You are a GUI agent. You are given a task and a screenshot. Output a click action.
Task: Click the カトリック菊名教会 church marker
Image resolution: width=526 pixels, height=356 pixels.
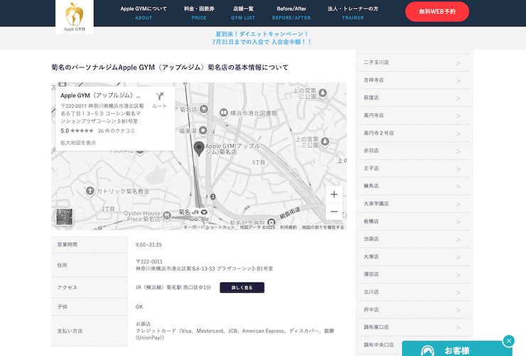click(x=90, y=191)
